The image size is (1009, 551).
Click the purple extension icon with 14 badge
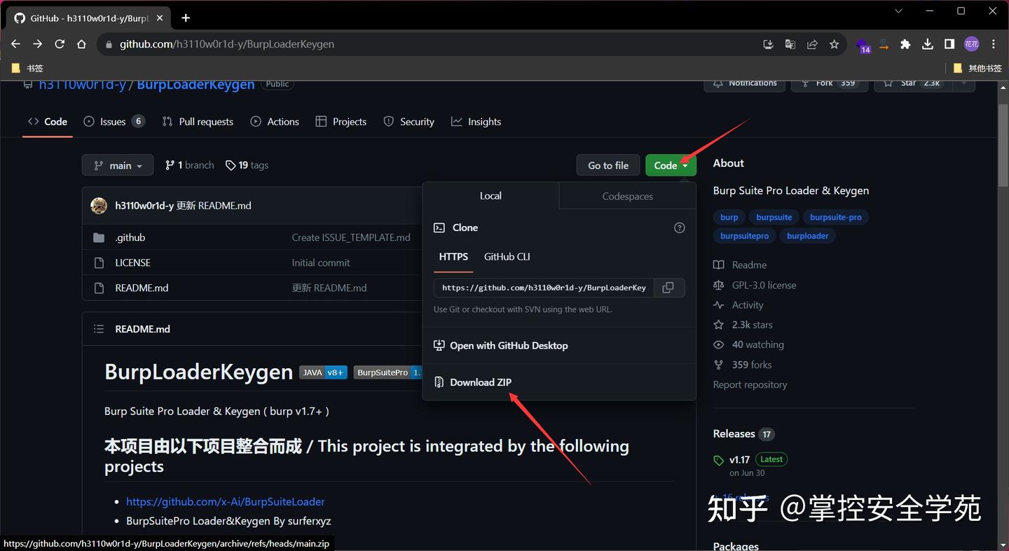[x=863, y=46]
